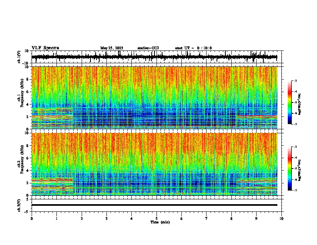Click the "station=OUI" label
The height and width of the screenshot is (245, 317).
(x=148, y=48)
